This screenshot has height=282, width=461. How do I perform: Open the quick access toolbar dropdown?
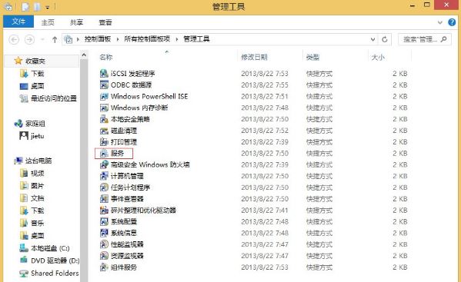coord(48,8)
